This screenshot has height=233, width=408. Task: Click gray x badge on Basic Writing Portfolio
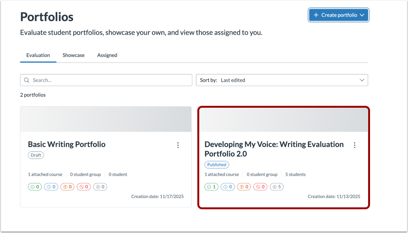pyautogui.click(x=100, y=186)
